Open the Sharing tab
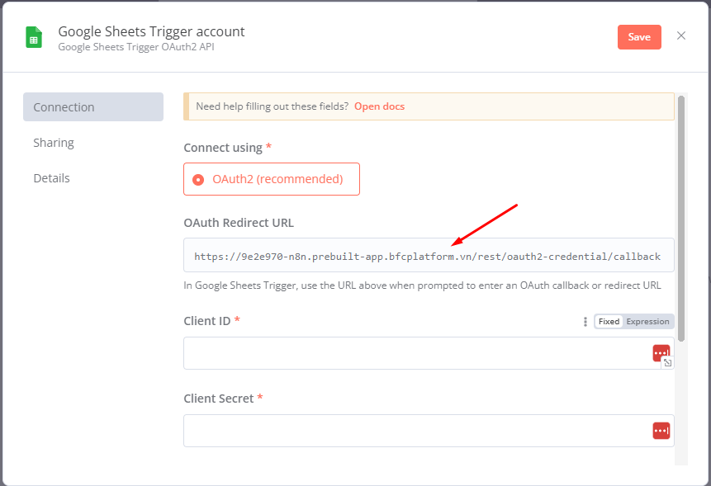The width and height of the screenshot is (711, 486). [x=54, y=143]
